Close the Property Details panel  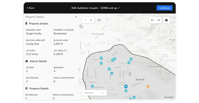pyautogui.click(x=76, y=17)
